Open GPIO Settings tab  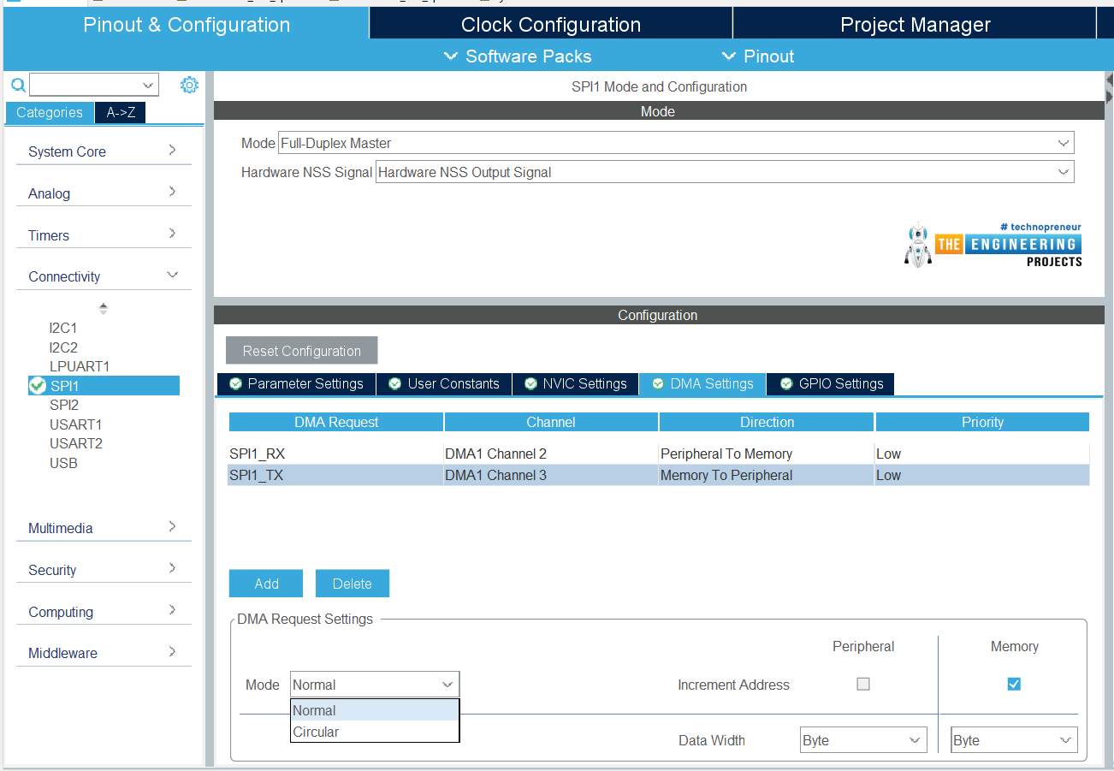click(831, 384)
